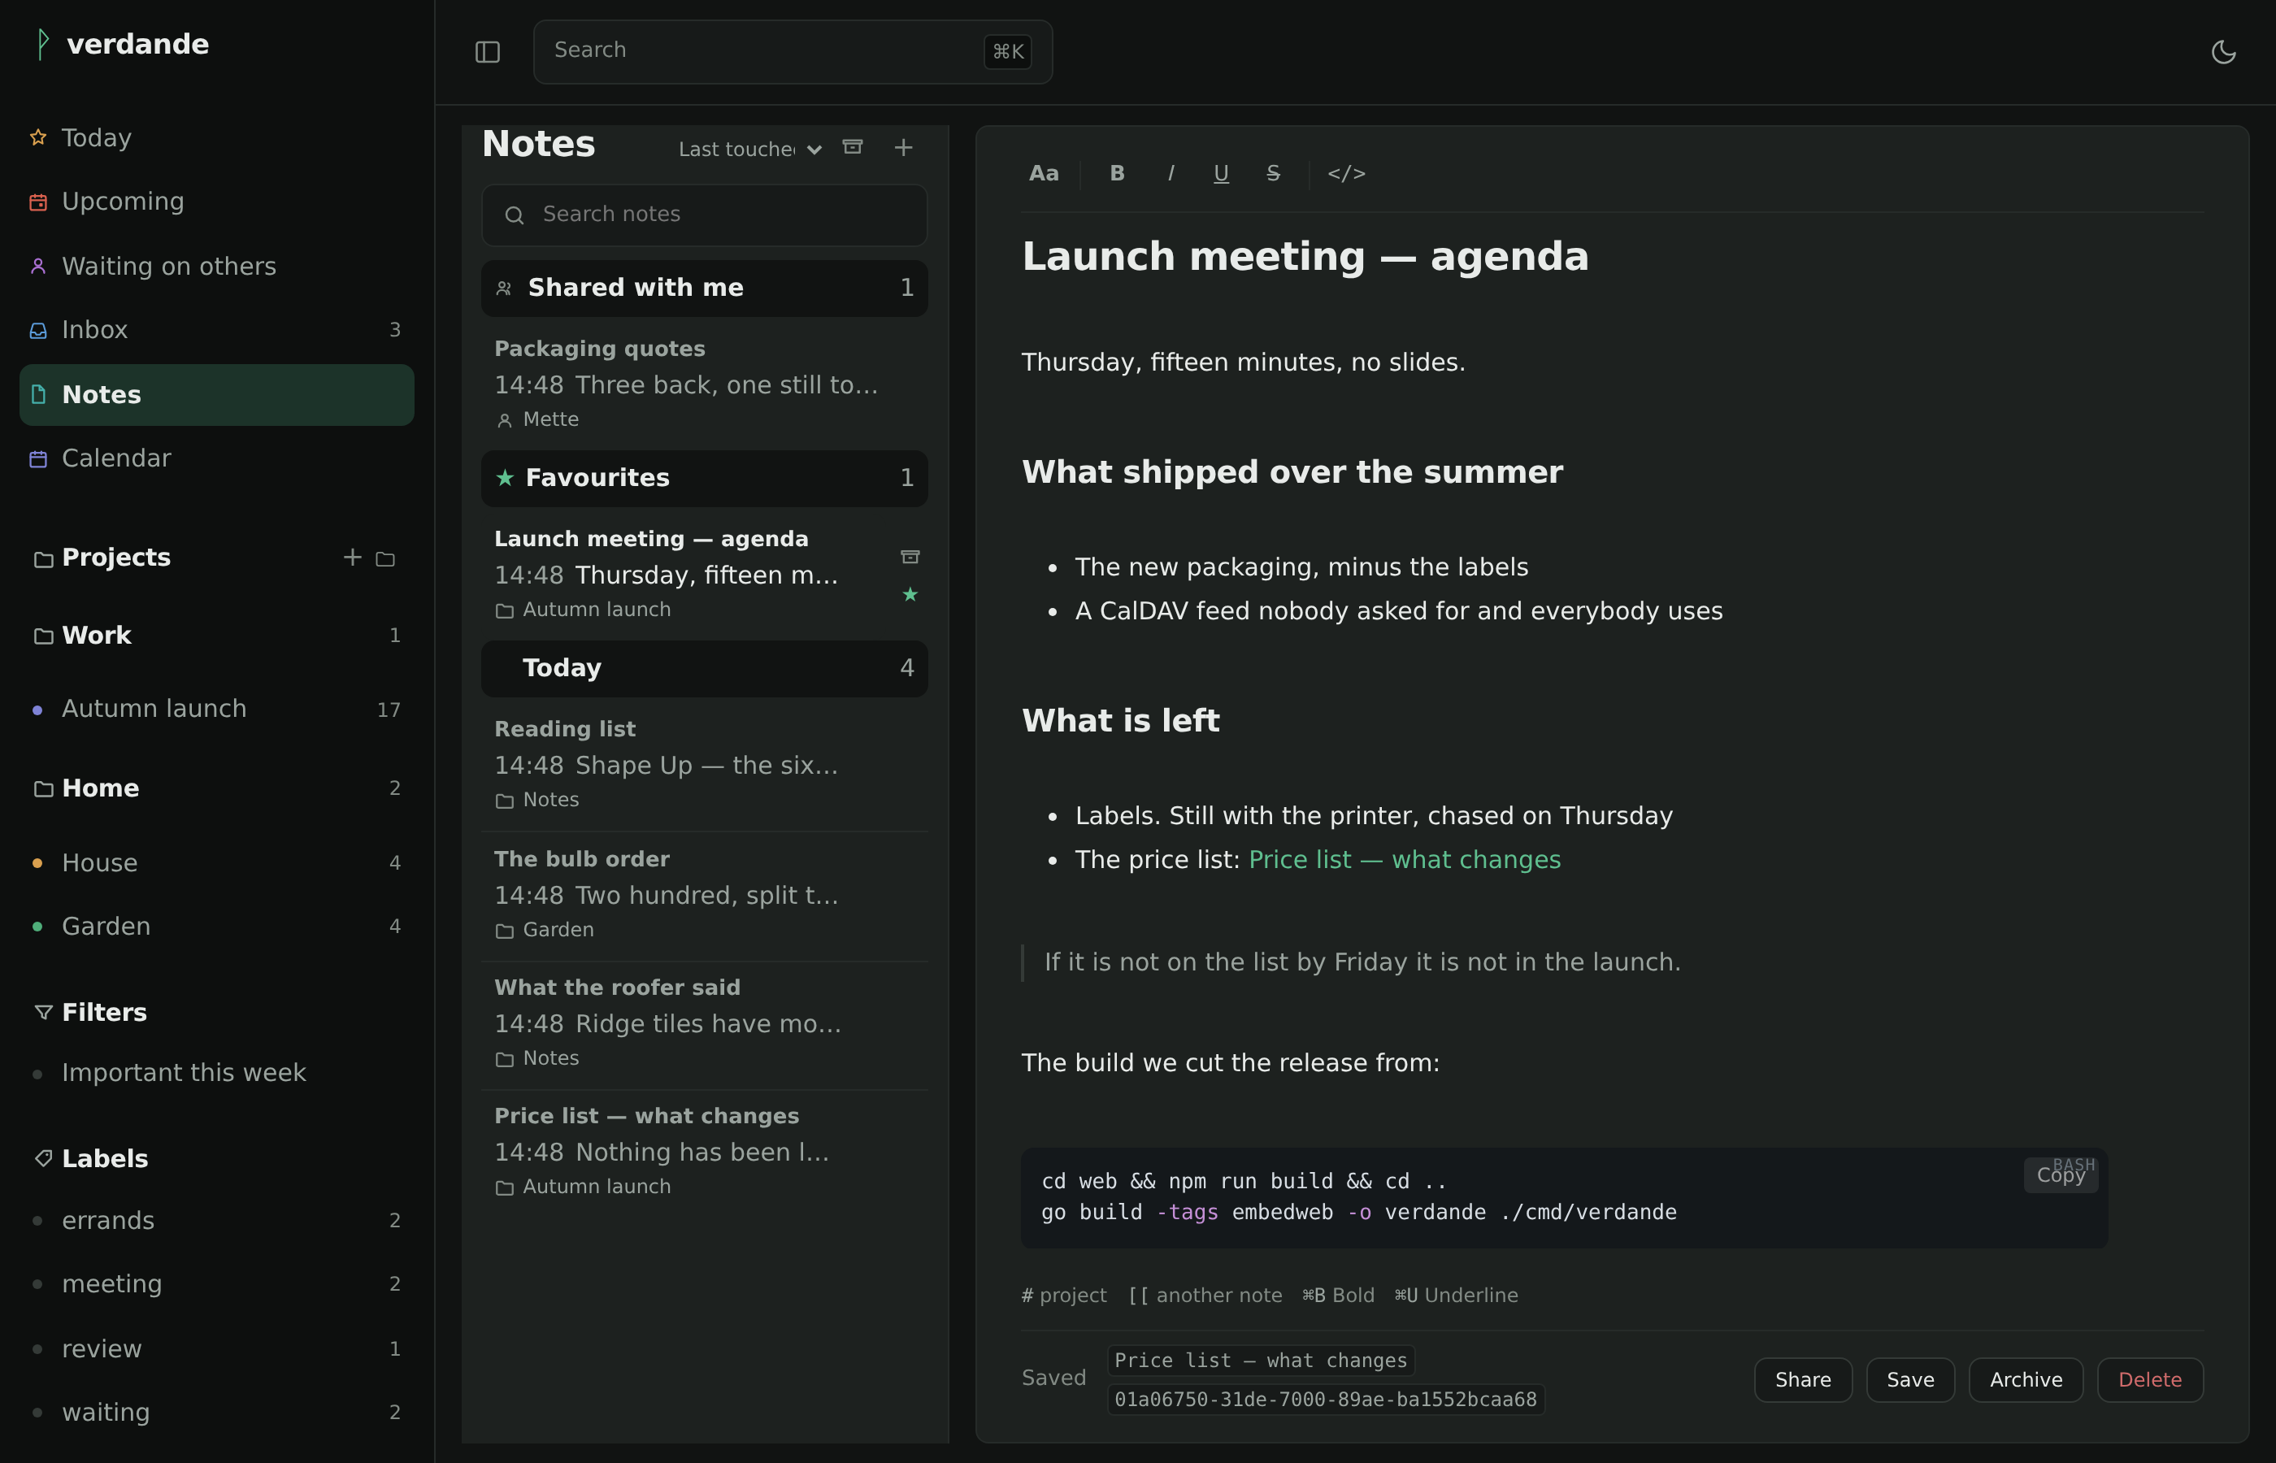Viewport: 2276px width, 1463px height.
Task: Collapse the Home folder
Action: [x=216, y=788]
